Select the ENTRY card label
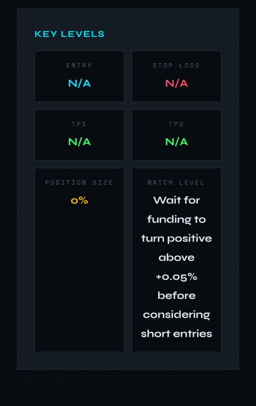Screen dimensions: 256x406 point(79,65)
